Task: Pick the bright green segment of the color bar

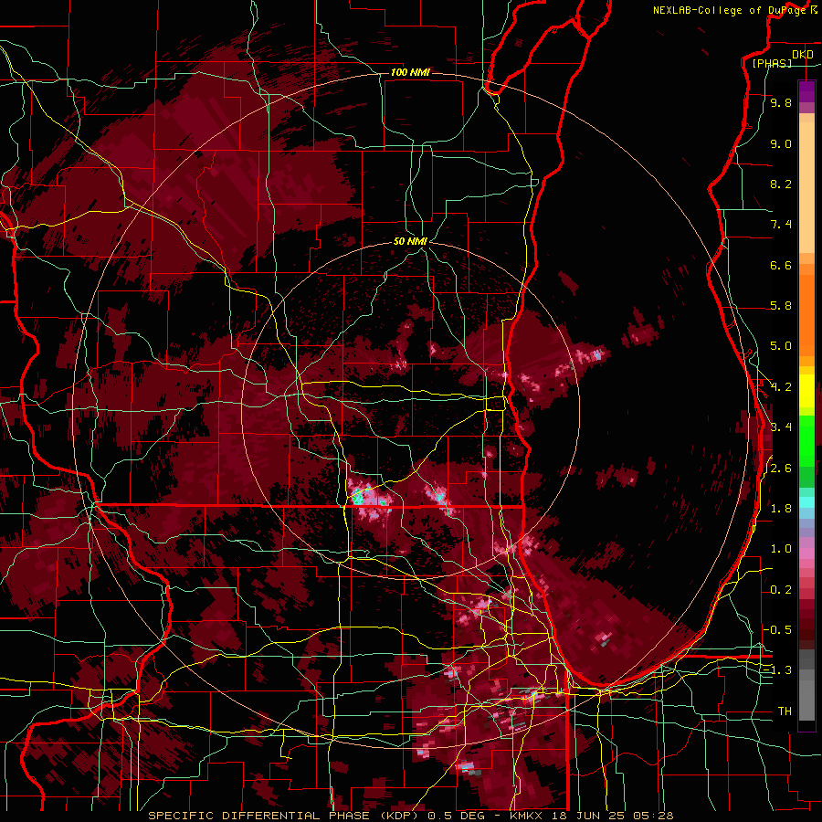Action: (806, 440)
